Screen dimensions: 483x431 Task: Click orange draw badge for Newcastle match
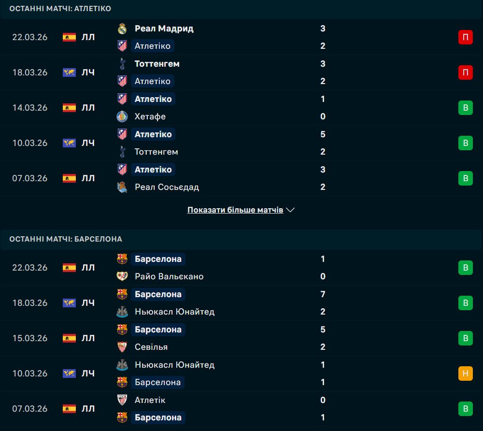[x=465, y=374]
